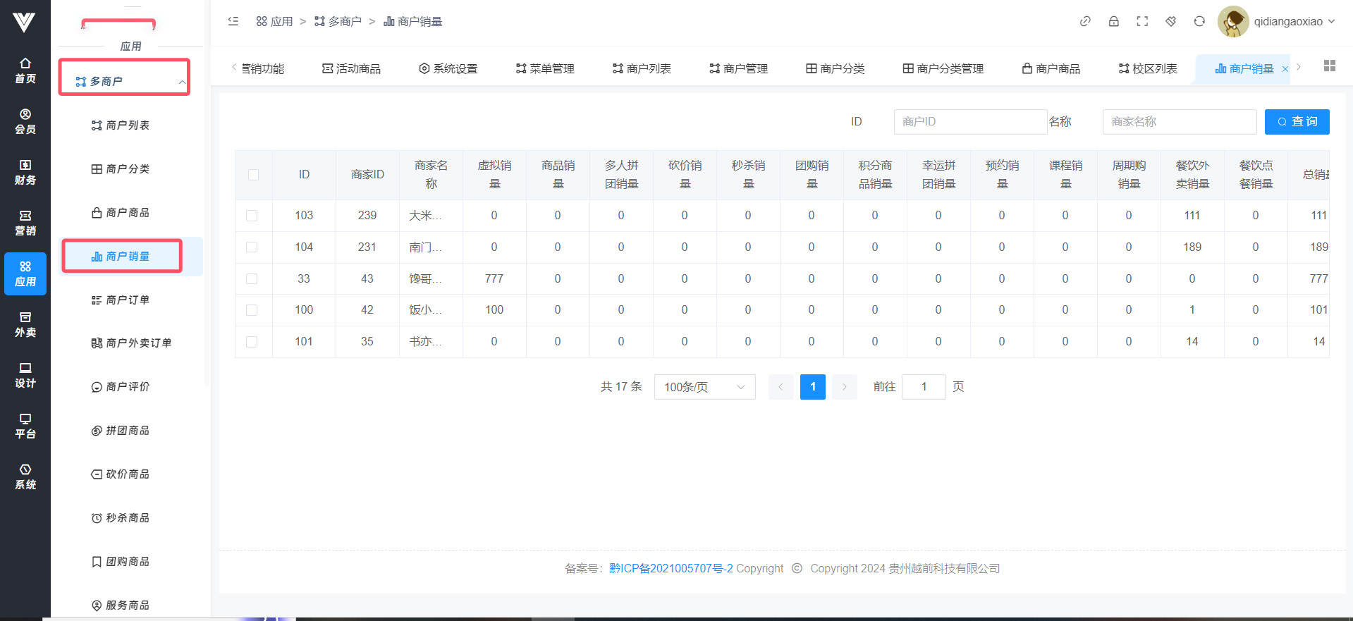Click the blue 查询 search button
Screen dimensions: 1353x621
click(1297, 122)
